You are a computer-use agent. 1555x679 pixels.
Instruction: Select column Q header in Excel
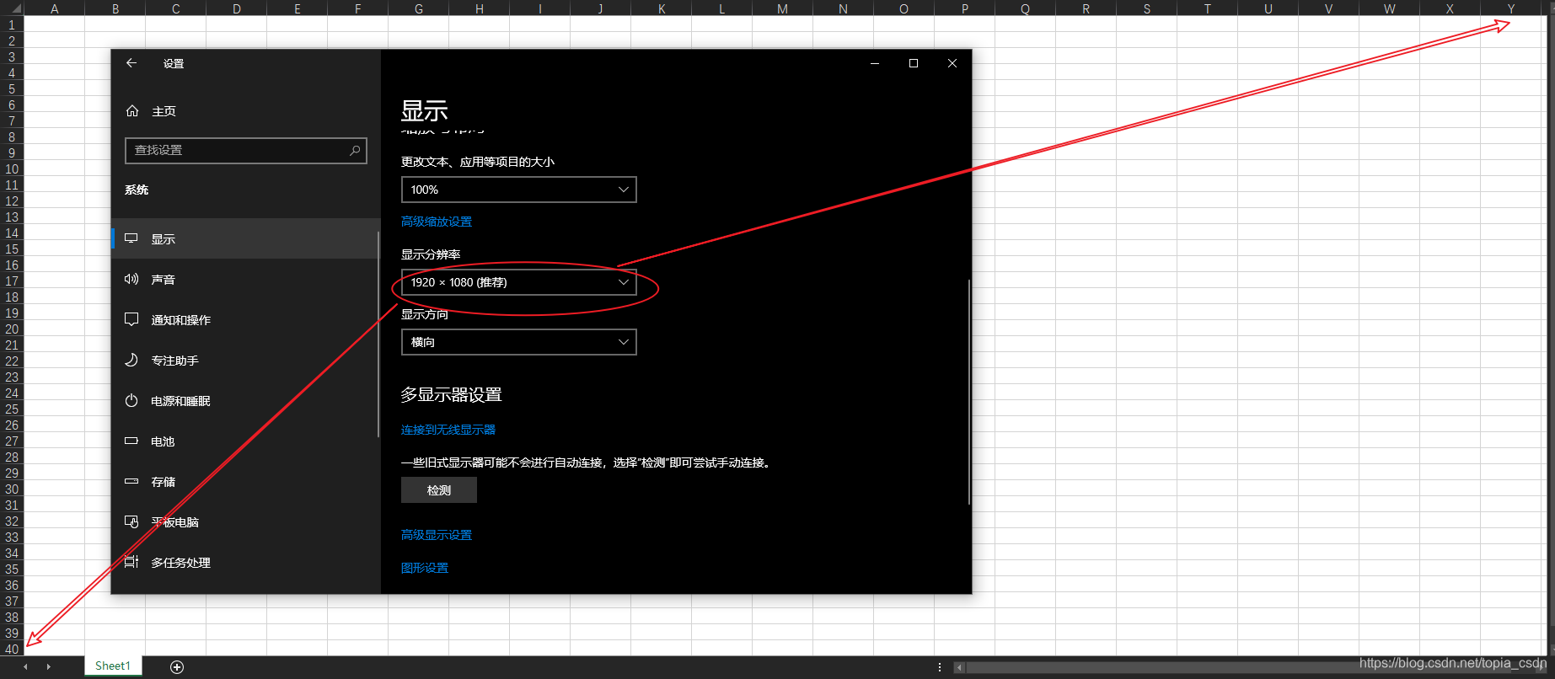(1025, 8)
